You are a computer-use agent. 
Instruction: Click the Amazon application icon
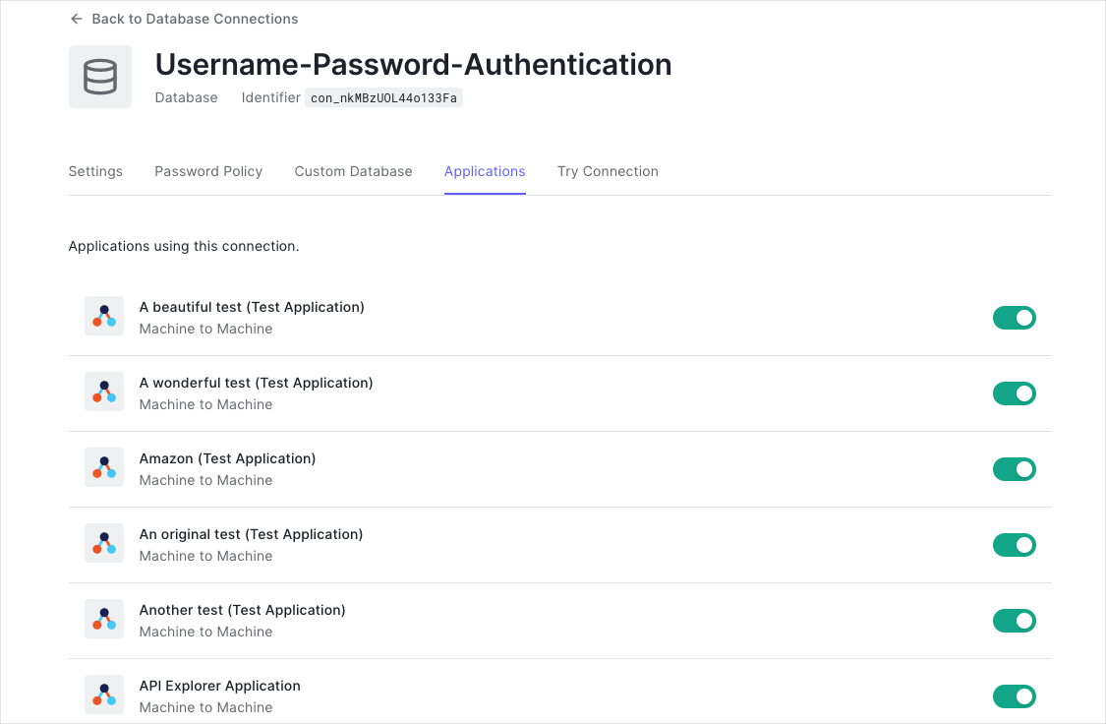[104, 467]
